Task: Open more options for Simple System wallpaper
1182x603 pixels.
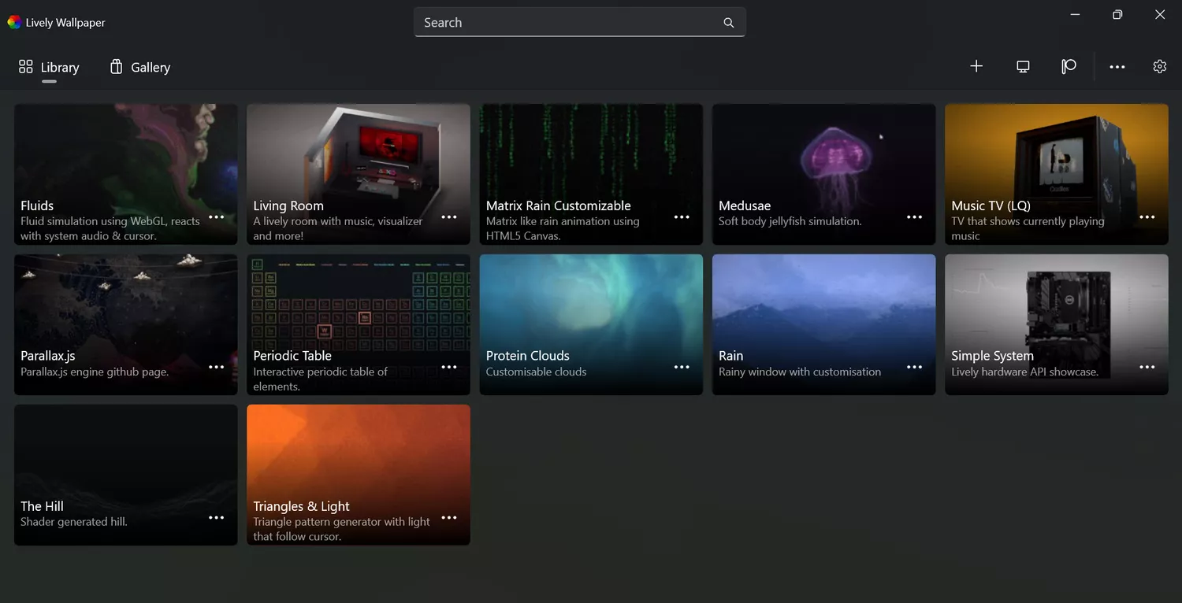Action: pos(1147,368)
